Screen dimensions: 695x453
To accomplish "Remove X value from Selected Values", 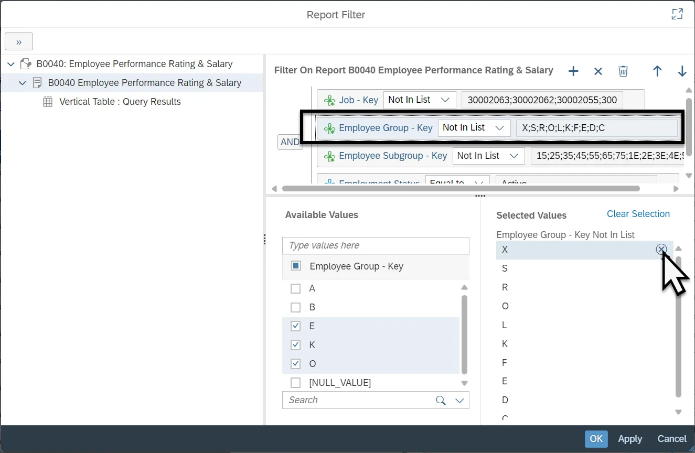I will coord(661,250).
